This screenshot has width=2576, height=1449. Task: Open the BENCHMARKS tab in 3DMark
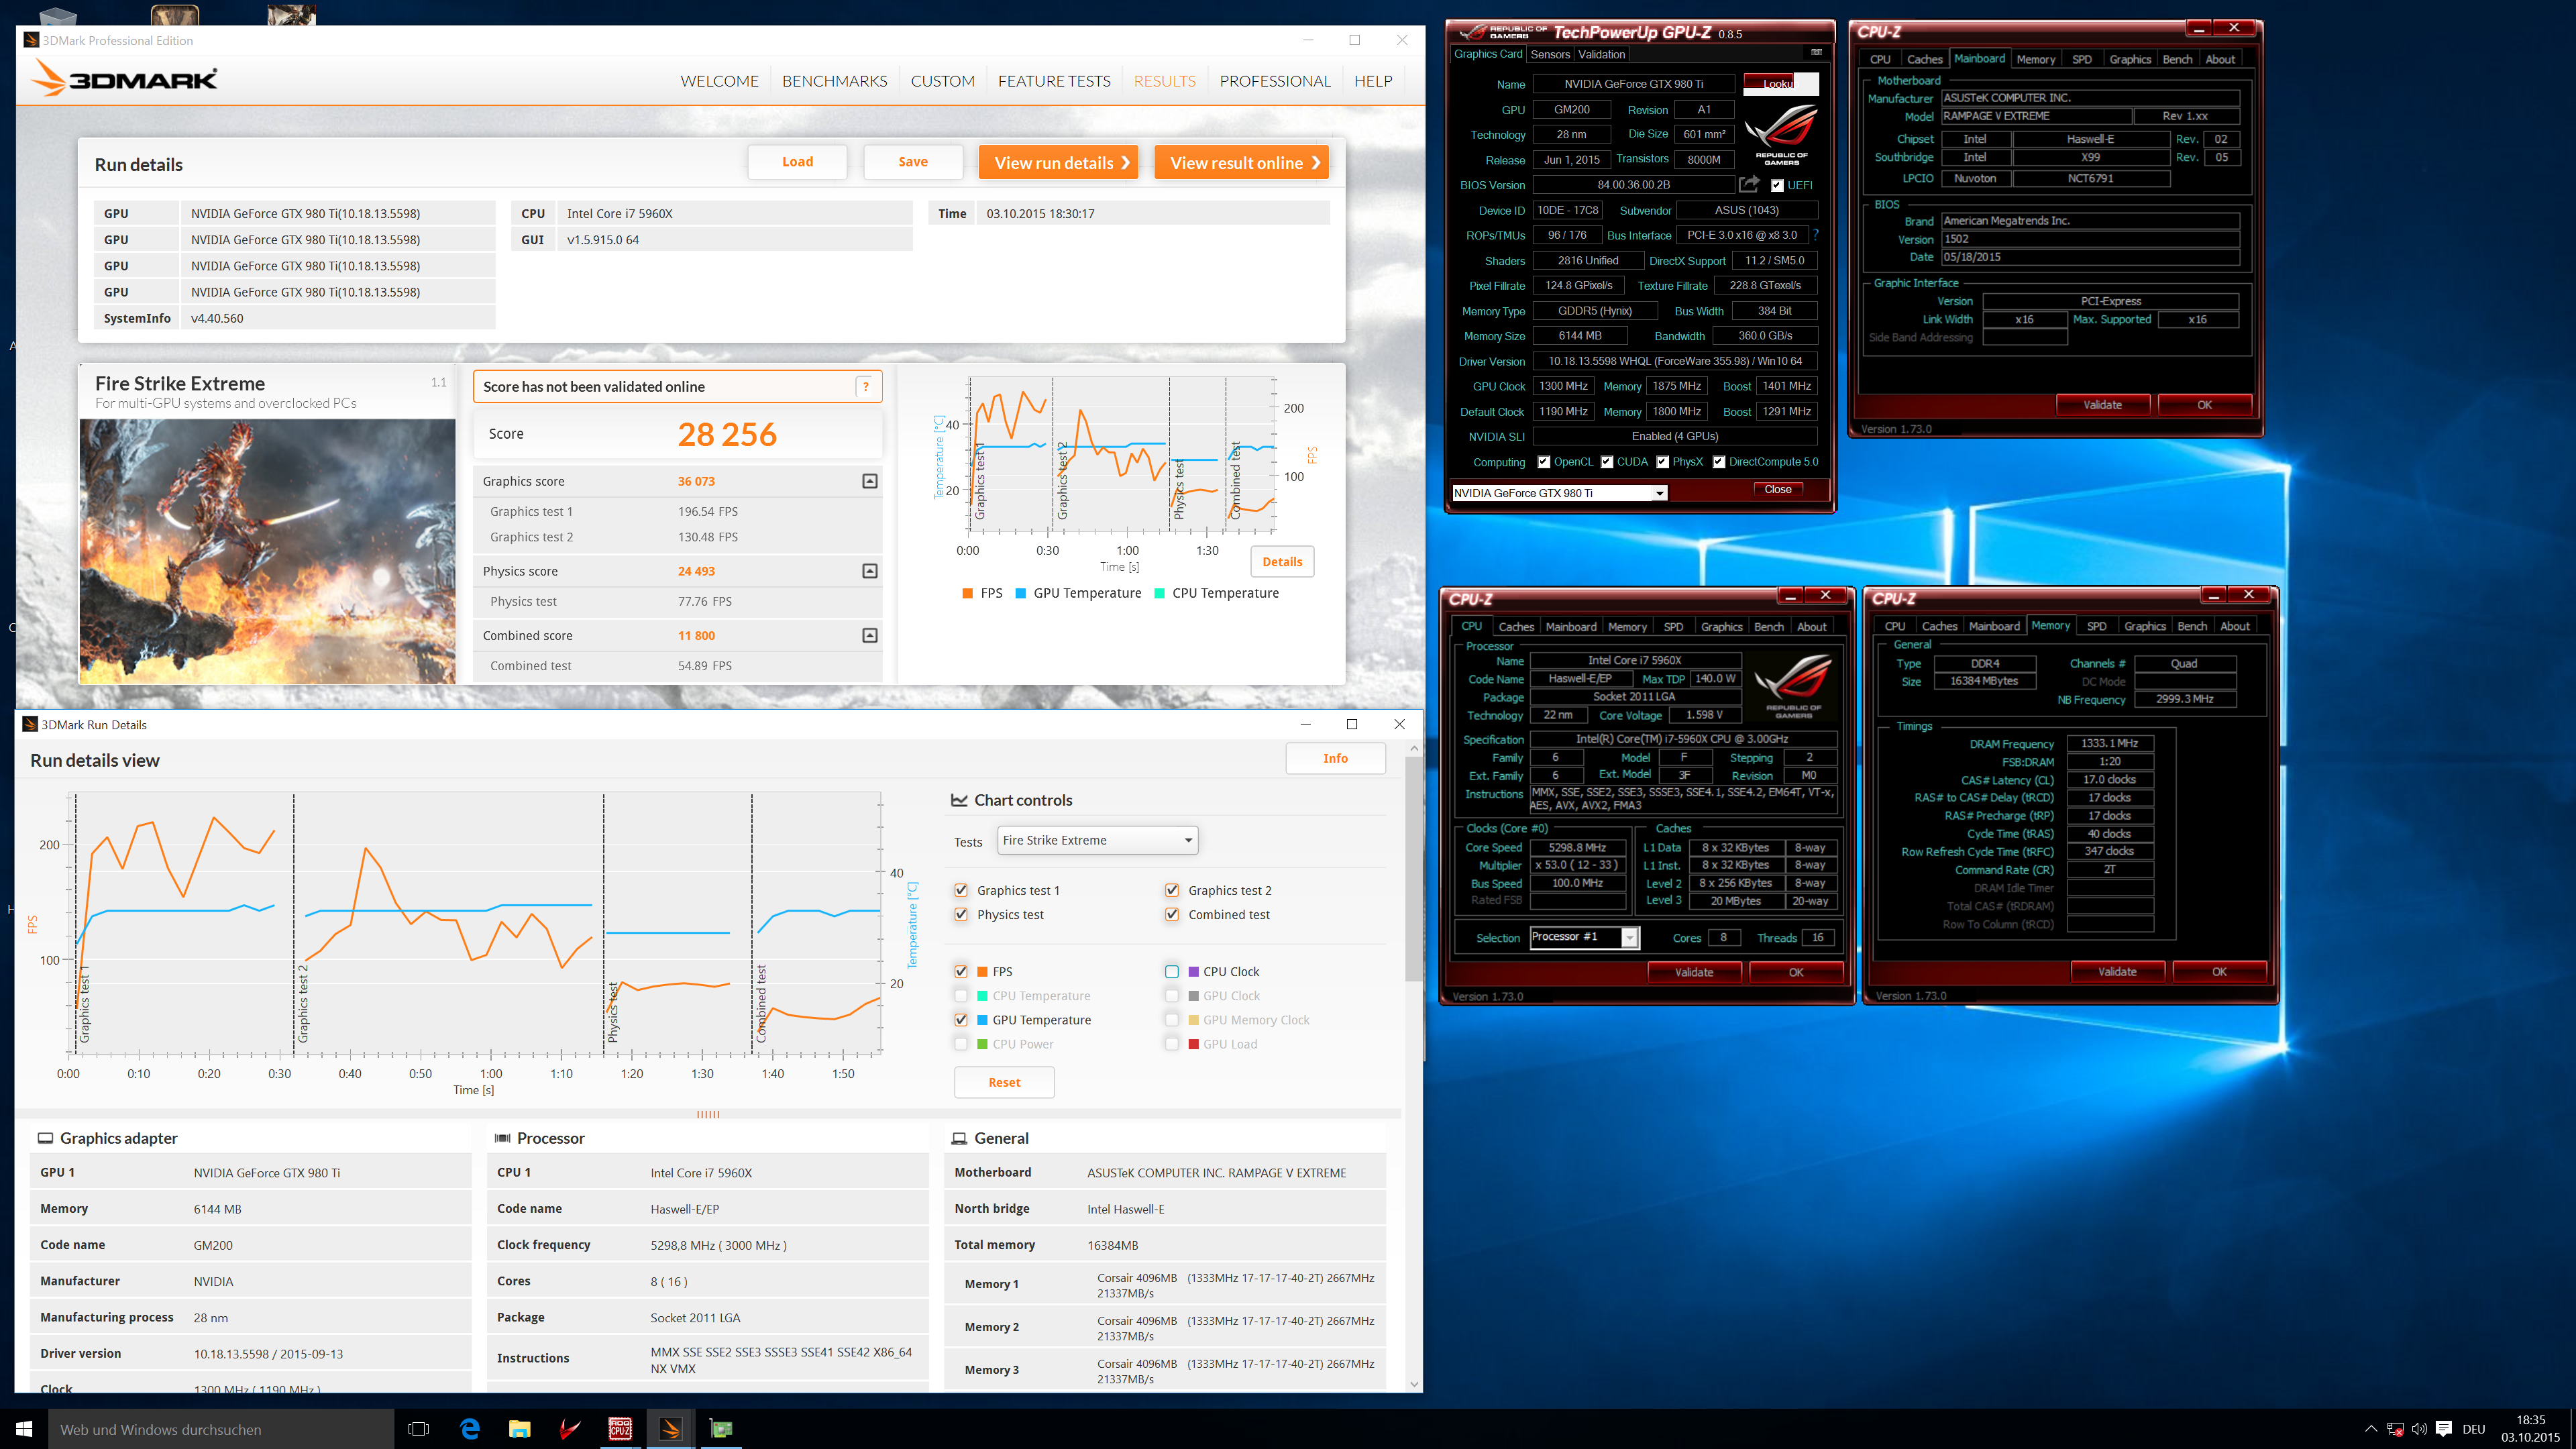click(x=834, y=81)
